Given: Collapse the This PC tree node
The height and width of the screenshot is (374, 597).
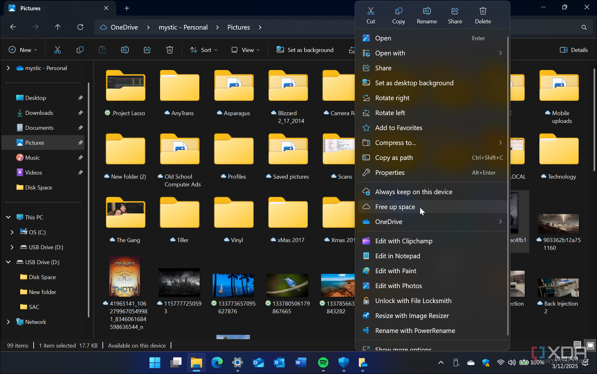Looking at the screenshot, I should tap(8, 217).
